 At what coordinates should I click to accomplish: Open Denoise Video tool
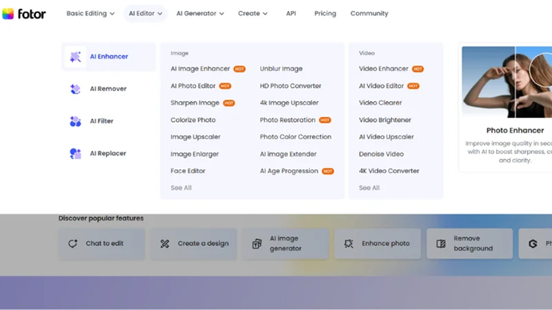[x=382, y=154]
